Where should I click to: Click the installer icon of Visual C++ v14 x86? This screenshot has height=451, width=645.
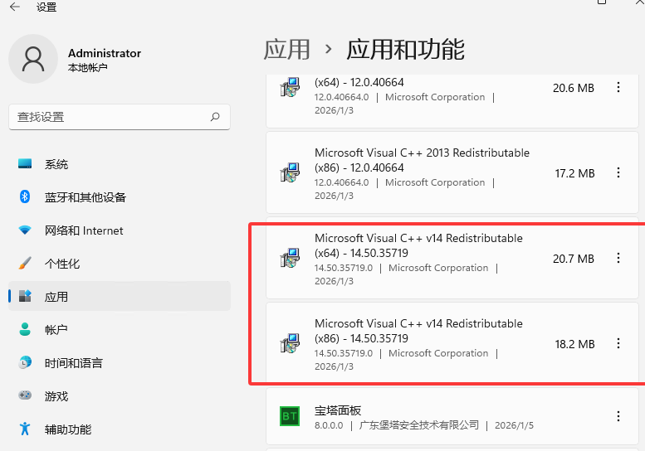pyautogui.click(x=290, y=343)
